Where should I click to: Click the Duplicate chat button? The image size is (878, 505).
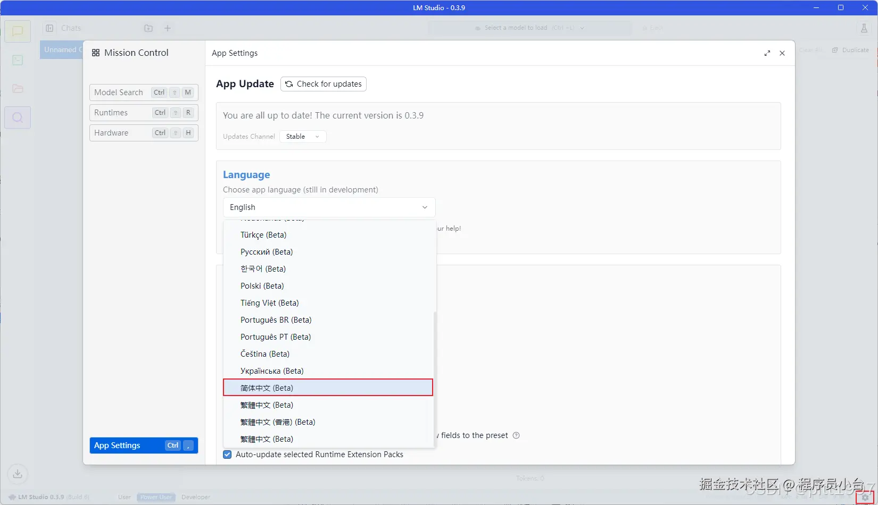[850, 50]
